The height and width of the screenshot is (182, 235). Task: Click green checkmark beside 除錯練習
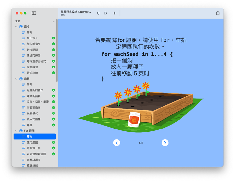coord(53,67)
